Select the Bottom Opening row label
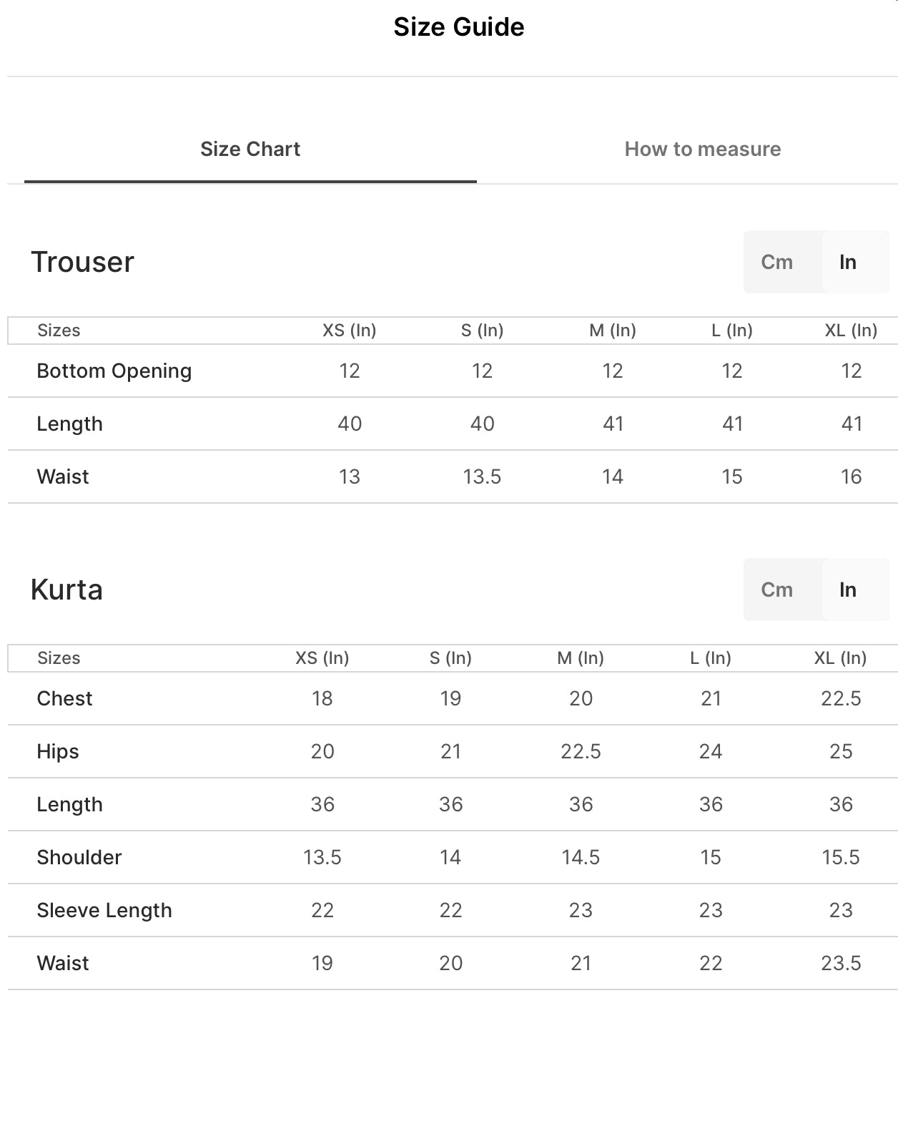This screenshot has height=1129, width=898. click(x=114, y=371)
